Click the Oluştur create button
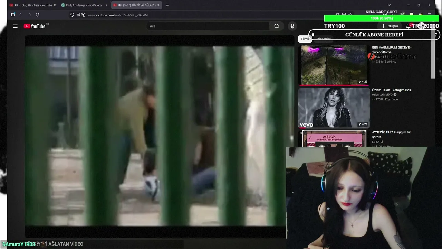The image size is (442, 249). coord(390,26)
